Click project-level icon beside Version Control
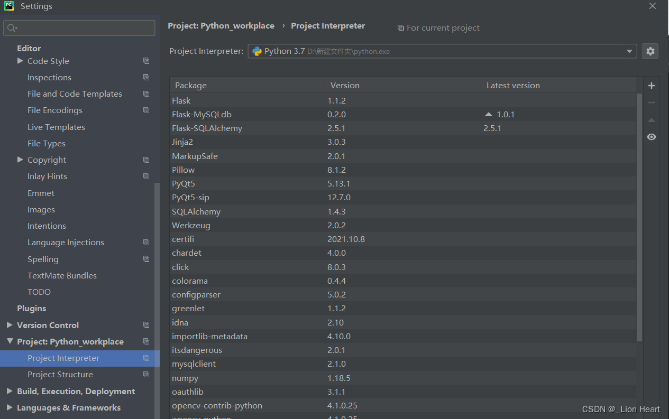Screen dimensions: 669x419 pos(146,325)
